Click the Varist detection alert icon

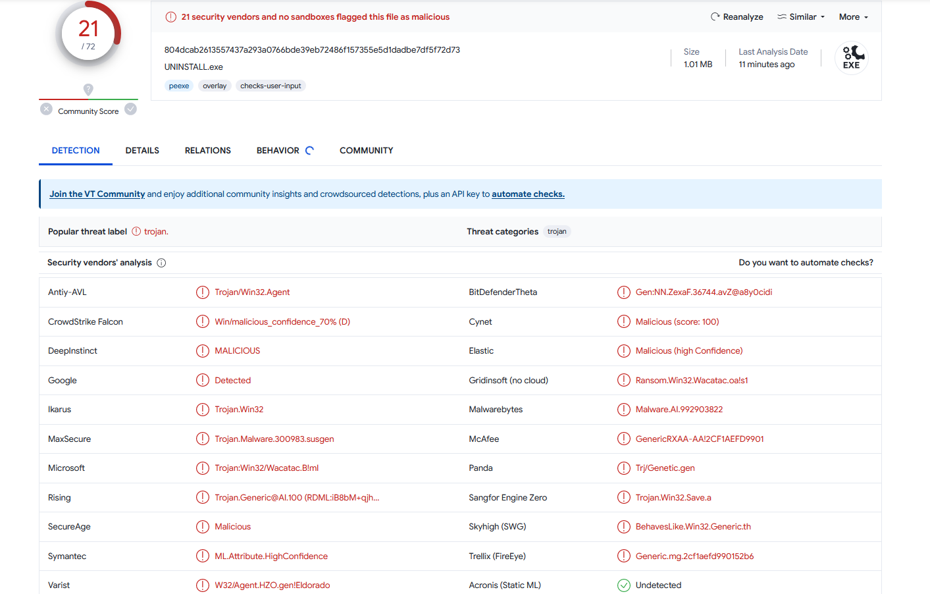pos(203,585)
